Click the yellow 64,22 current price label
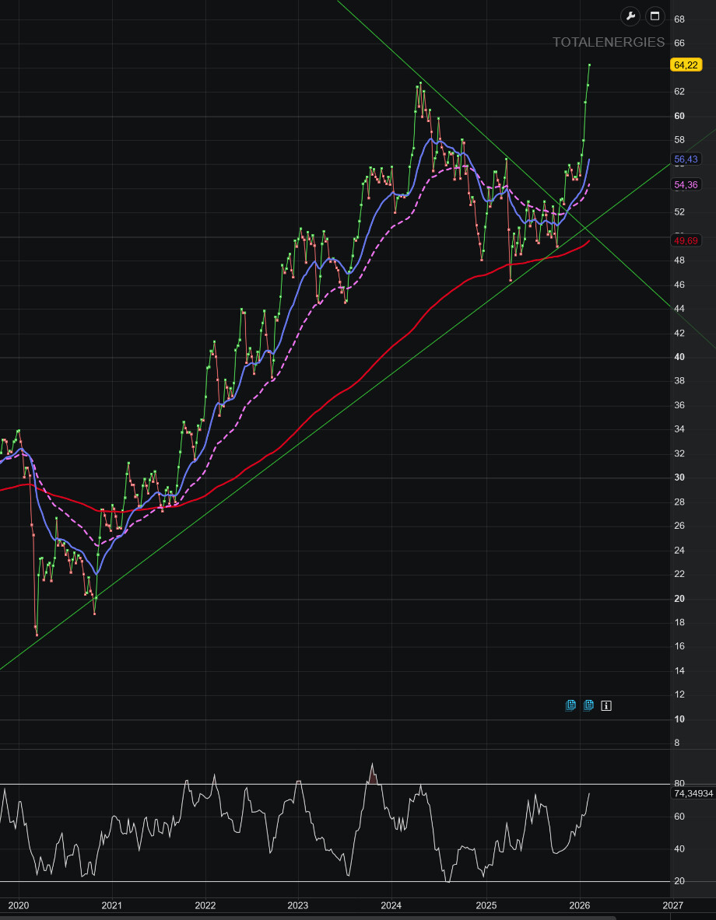This screenshot has width=716, height=920. [x=685, y=65]
